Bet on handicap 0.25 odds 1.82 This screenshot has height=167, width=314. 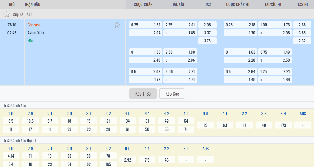pos(146,25)
